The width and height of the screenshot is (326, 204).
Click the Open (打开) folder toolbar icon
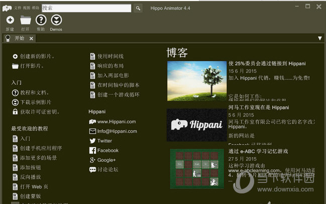[x=26, y=20]
